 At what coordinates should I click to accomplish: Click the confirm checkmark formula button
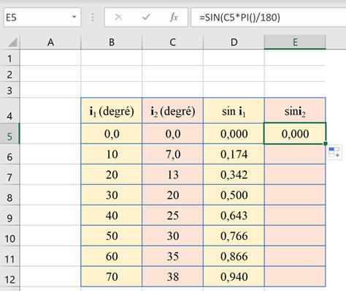[x=146, y=18]
